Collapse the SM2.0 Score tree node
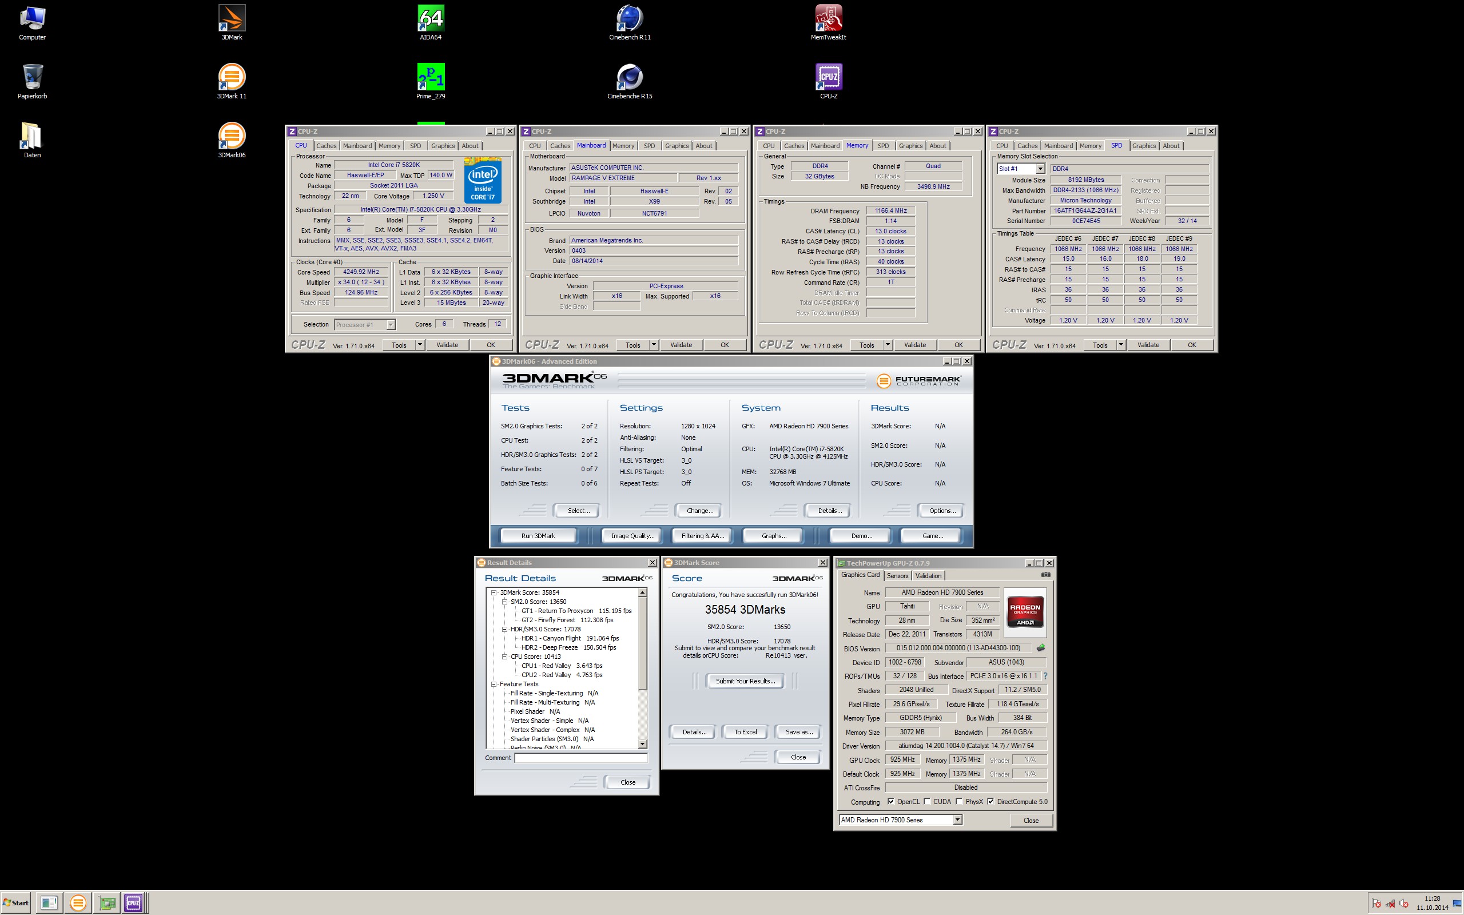 coord(504,602)
